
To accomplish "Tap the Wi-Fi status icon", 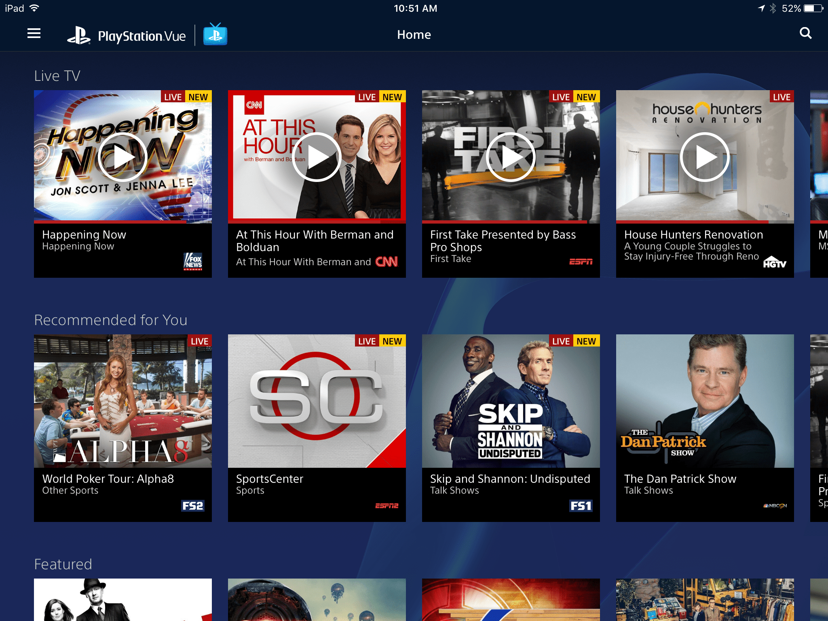I will click(34, 8).
